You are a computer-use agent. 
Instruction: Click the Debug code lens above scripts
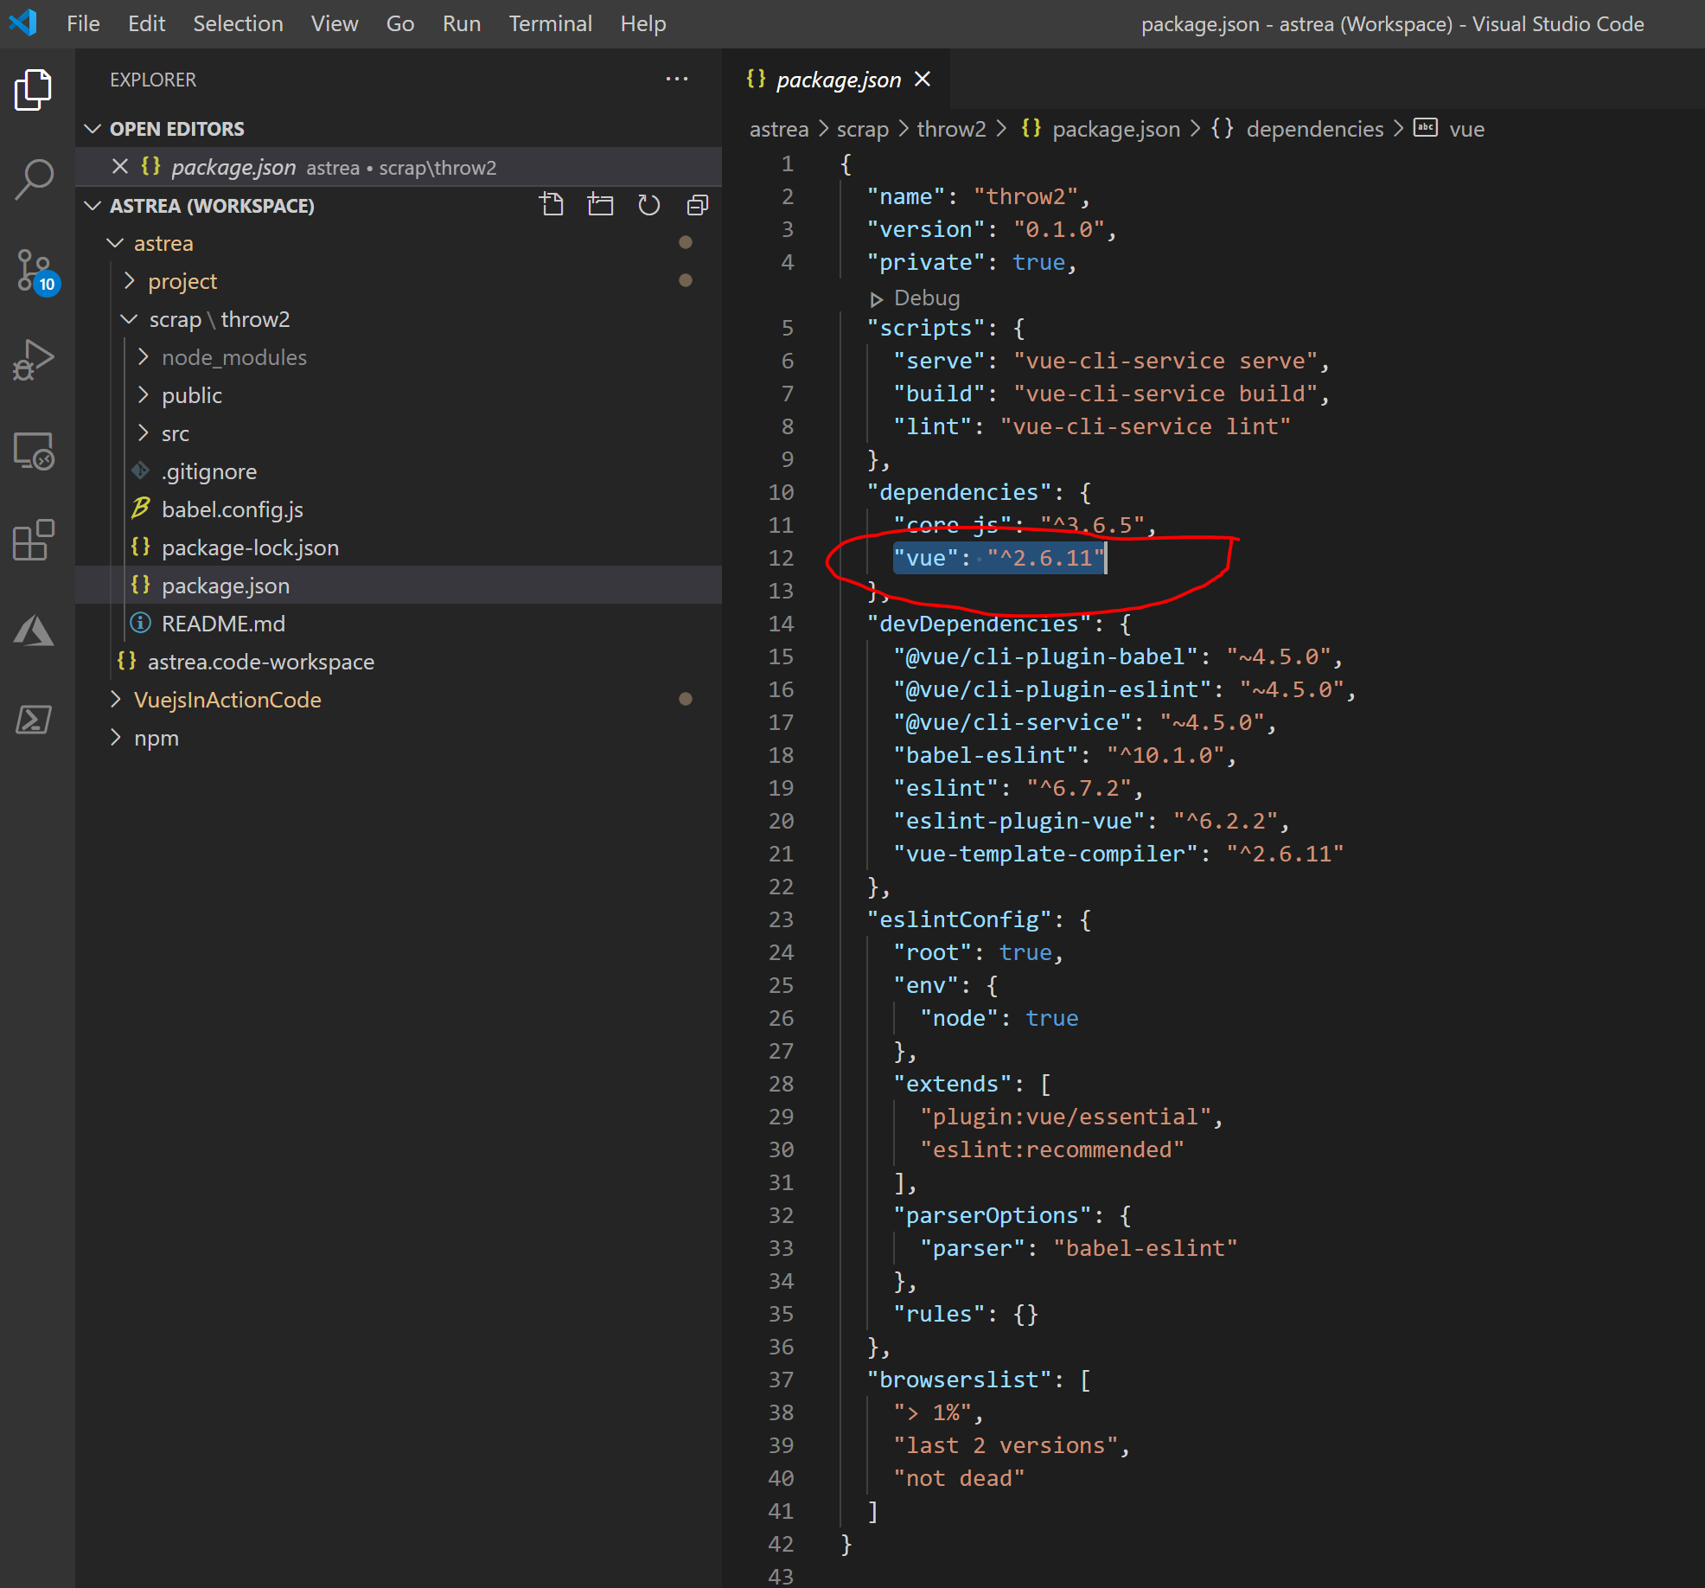pyautogui.click(x=925, y=298)
